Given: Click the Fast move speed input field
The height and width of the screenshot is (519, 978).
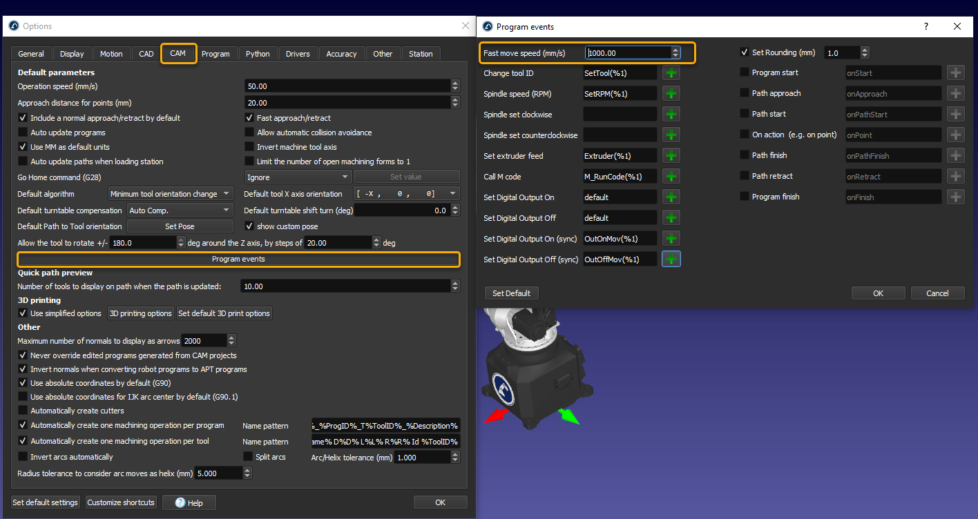Looking at the screenshot, I should click(627, 53).
